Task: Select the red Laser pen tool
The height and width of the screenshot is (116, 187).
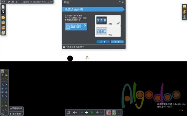Action: pos(2,110)
